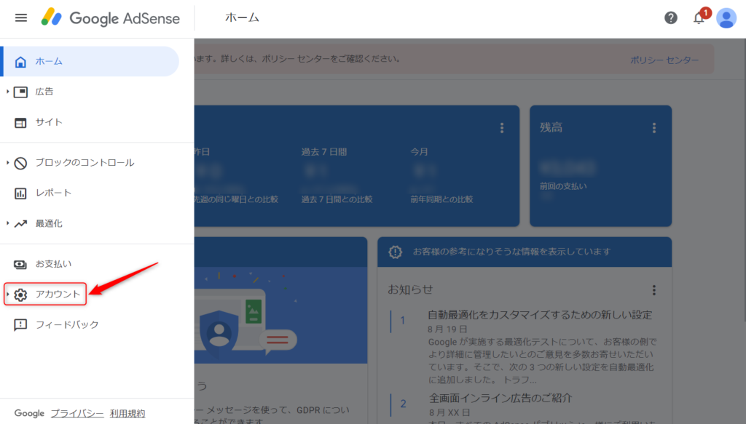Click the Google AdSense logo
Image resolution: width=746 pixels, height=424 pixels.
click(x=111, y=18)
